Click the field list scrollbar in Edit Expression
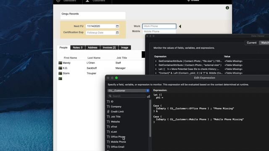Screen dimensions: 269x151 tap(150, 118)
